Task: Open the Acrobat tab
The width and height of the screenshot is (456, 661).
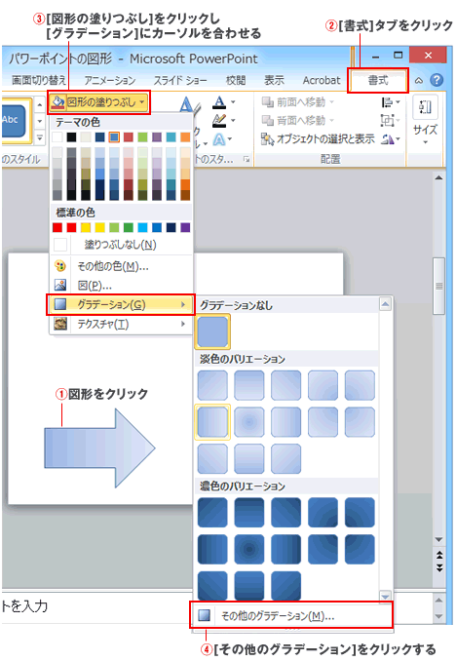Action: [x=322, y=80]
